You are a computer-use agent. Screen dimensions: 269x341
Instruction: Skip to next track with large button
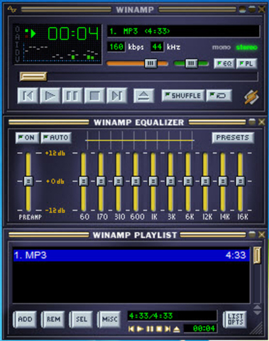[x=117, y=96]
